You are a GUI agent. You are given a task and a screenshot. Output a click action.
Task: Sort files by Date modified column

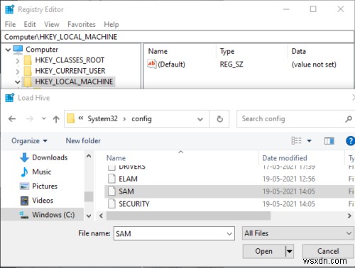[x=285, y=158]
